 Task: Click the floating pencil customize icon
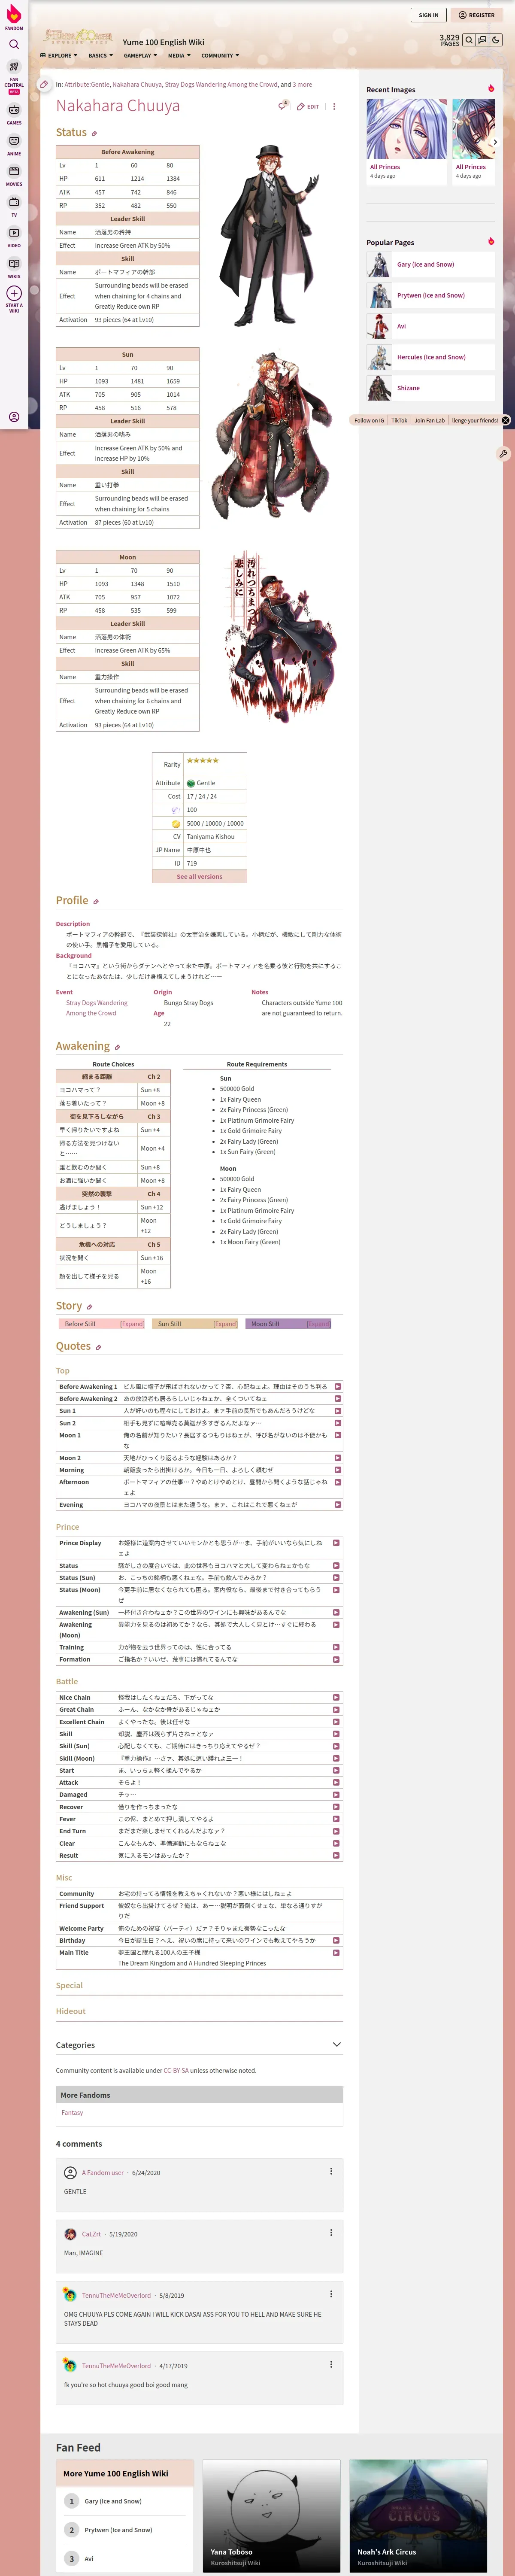[503, 453]
